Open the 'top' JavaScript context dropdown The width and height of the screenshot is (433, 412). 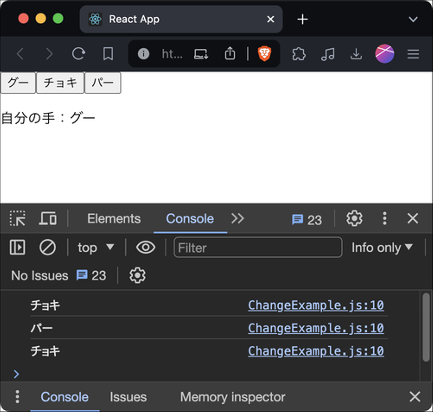96,248
